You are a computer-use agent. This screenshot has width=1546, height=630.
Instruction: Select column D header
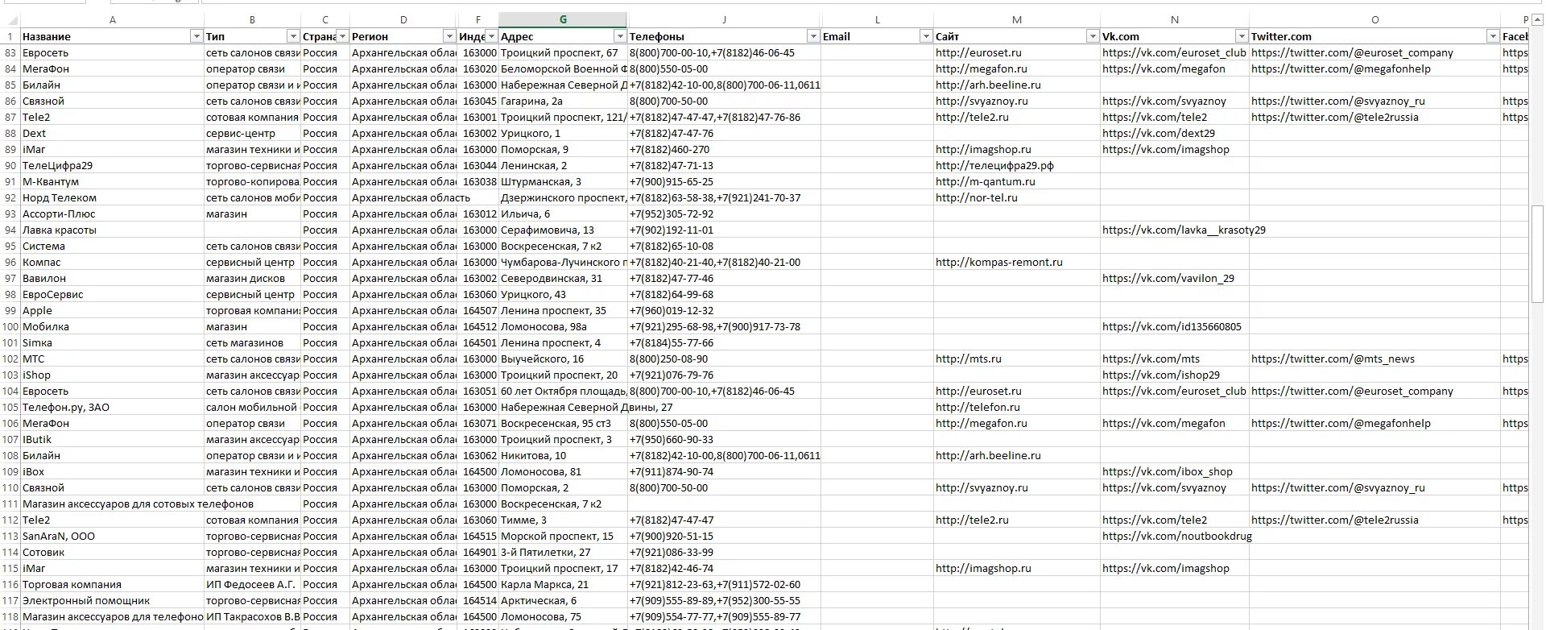pyautogui.click(x=403, y=20)
